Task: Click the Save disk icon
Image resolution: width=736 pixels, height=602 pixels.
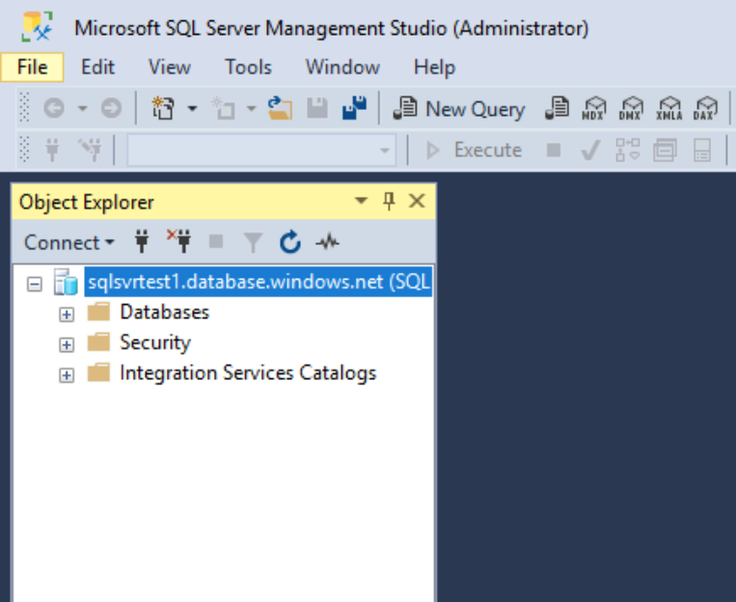Action: pos(317,108)
